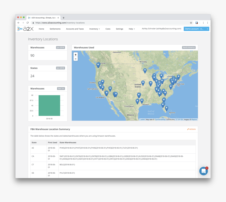Click the map pin near Vancouver
Viewport: 226px width, 202px height.
(x=98, y=65)
